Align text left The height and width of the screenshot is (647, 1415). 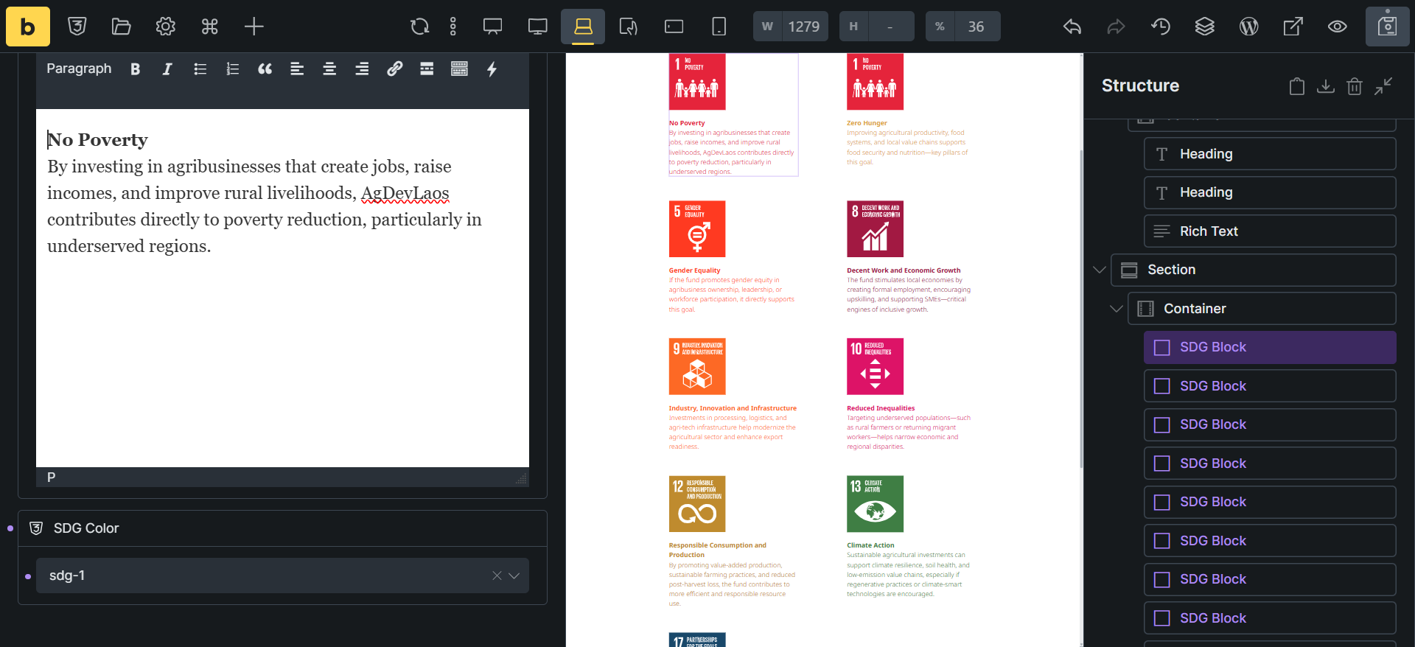pos(297,69)
